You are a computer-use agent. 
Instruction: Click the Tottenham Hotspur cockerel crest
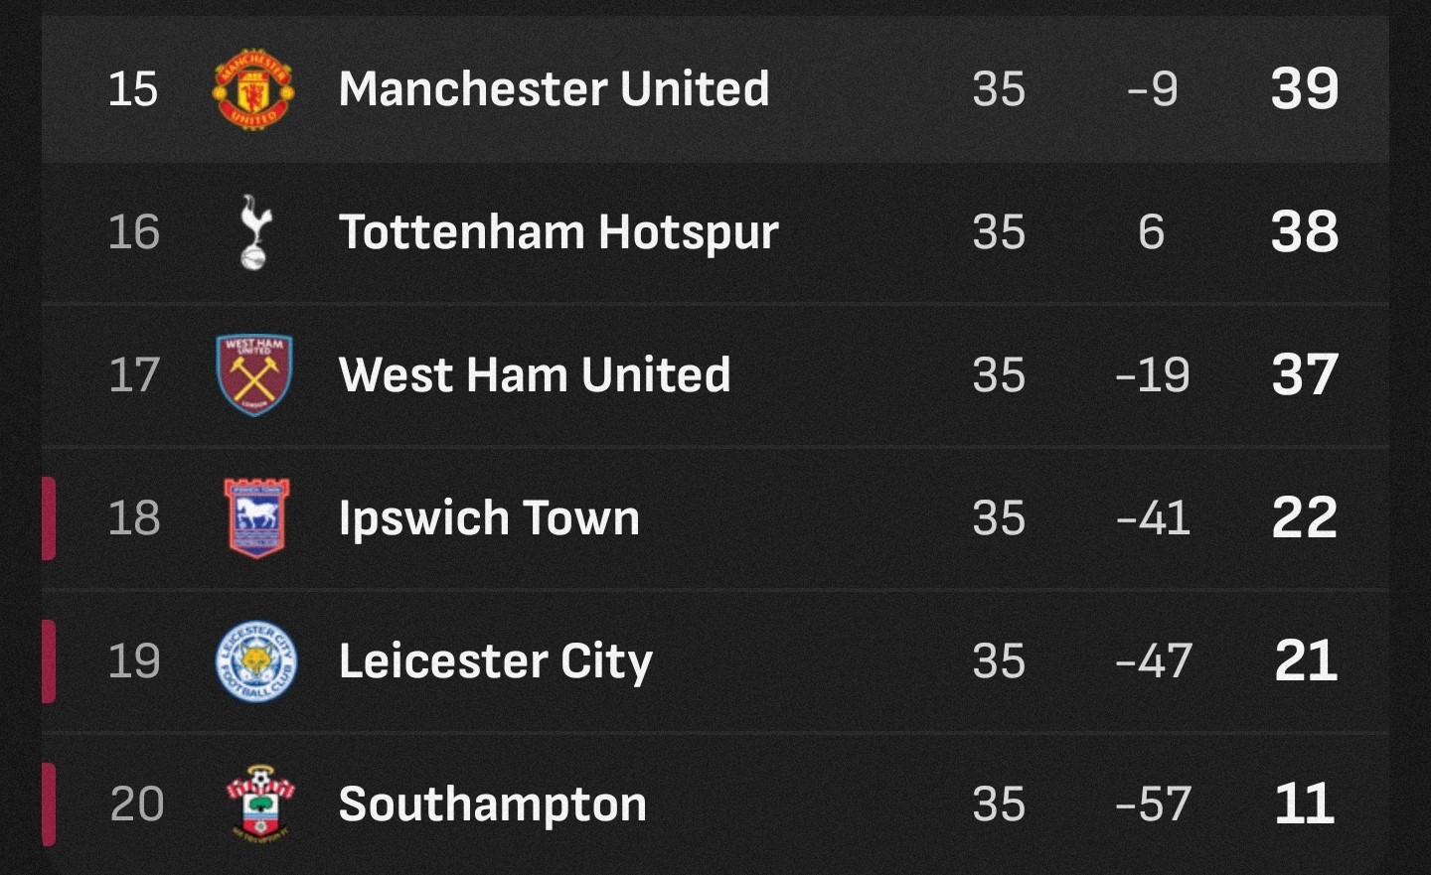coord(254,232)
